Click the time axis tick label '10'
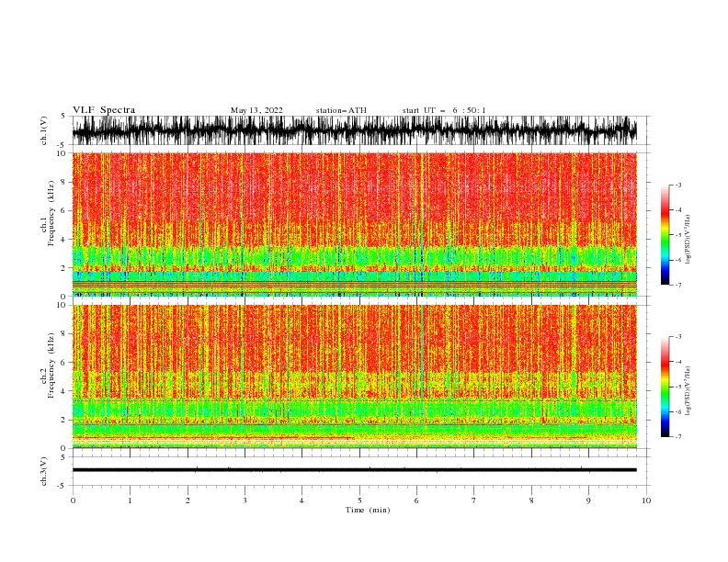This screenshot has height=562, width=728. click(646, 500)
